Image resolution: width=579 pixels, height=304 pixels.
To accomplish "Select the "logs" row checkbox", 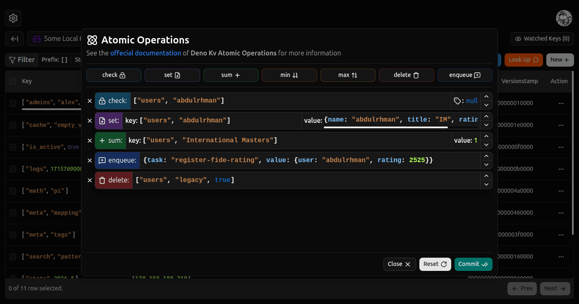I will pos(13,169).
